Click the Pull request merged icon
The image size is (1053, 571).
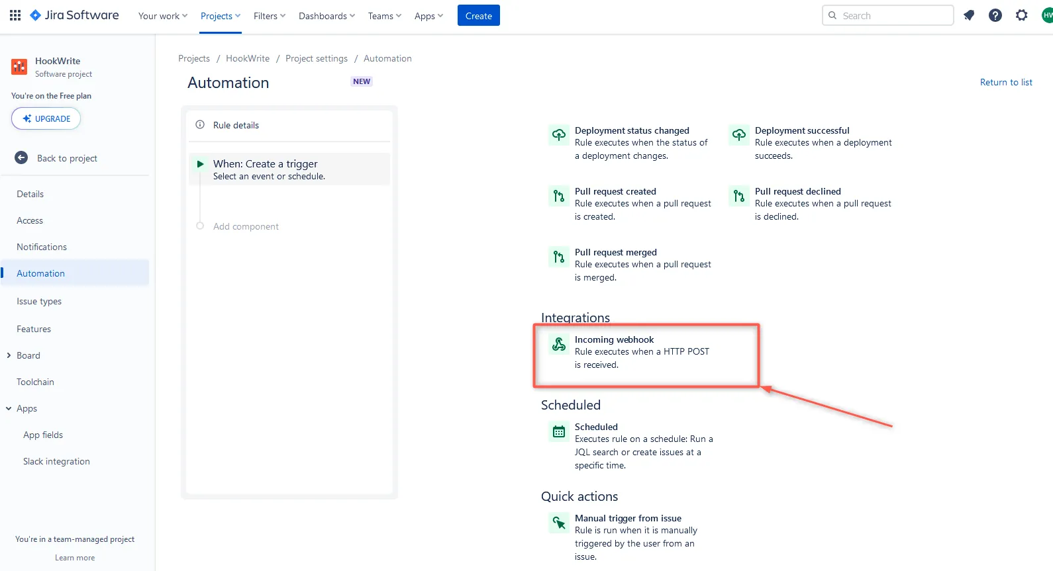tap(559, 257)
